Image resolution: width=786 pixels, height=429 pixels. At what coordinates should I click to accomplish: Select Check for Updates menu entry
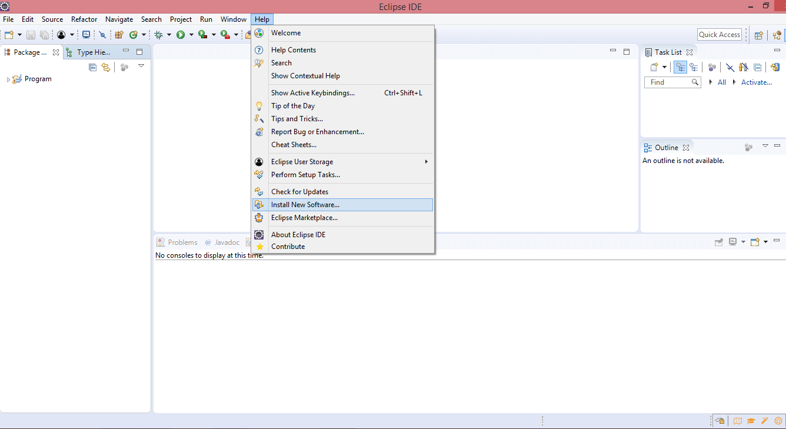[x=343, y=192]
